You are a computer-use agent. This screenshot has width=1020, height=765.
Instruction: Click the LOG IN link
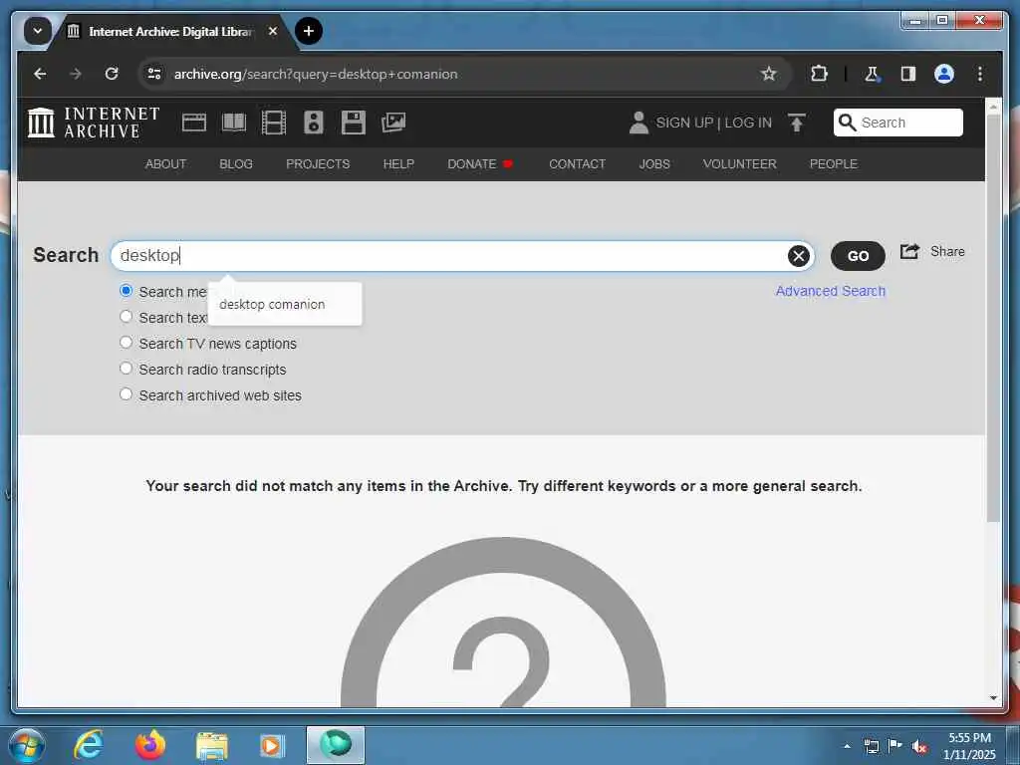748,123
